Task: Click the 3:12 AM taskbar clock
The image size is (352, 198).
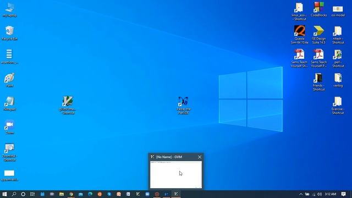Action: click(330, 194)
